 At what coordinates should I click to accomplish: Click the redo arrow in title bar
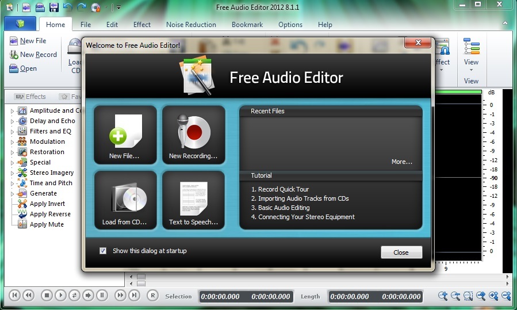point(82,7)
